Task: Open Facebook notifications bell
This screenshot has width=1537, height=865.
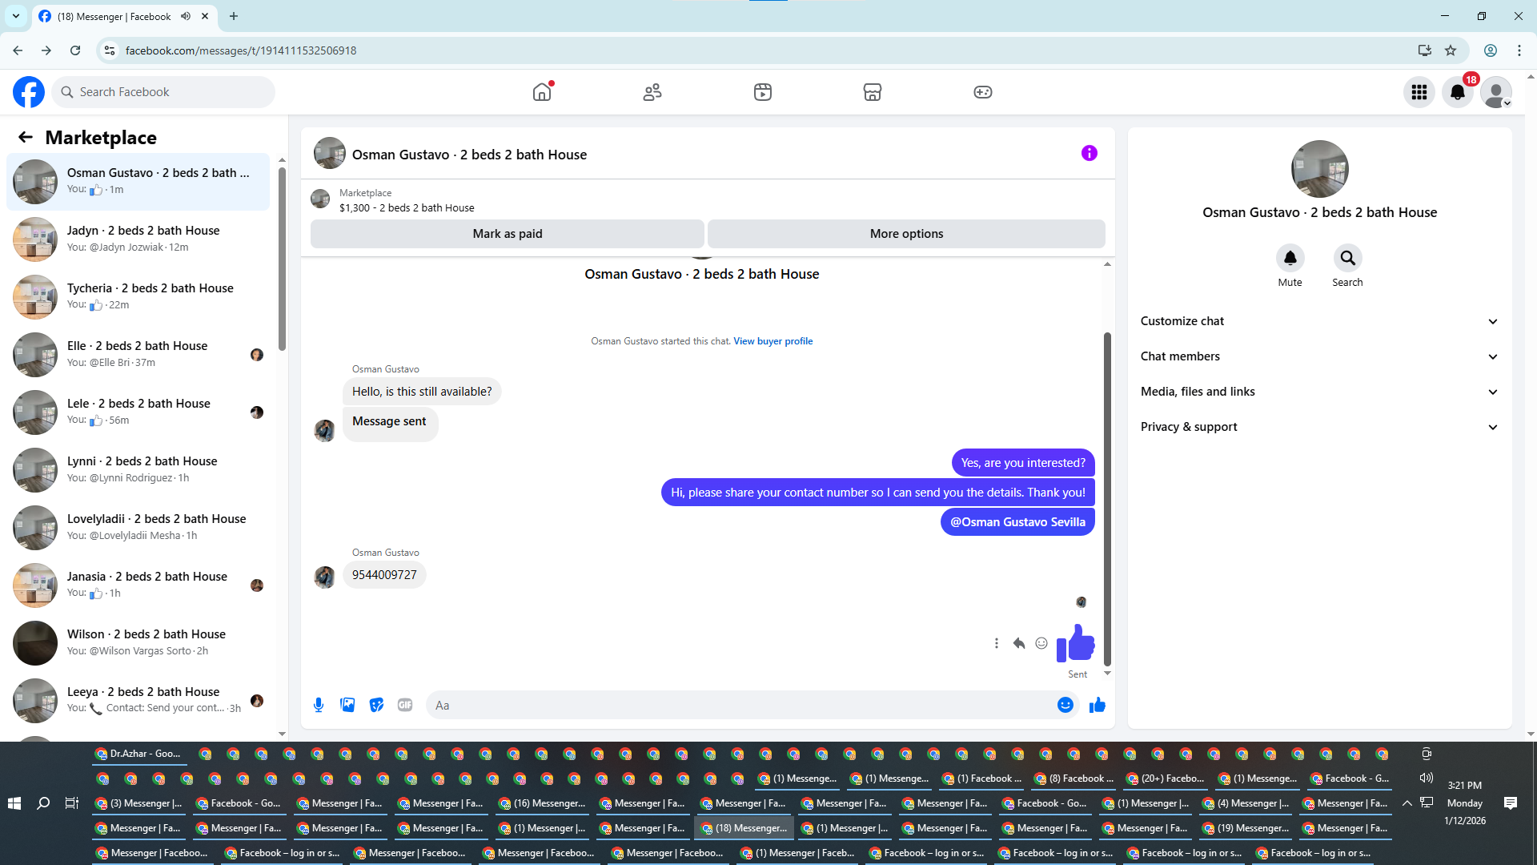Action: click(1458, 92)
